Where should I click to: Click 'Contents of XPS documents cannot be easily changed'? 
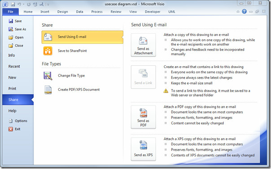pos(213,155)
